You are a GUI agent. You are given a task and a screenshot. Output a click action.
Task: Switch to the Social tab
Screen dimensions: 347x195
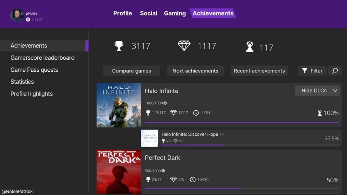coord(148,13)
